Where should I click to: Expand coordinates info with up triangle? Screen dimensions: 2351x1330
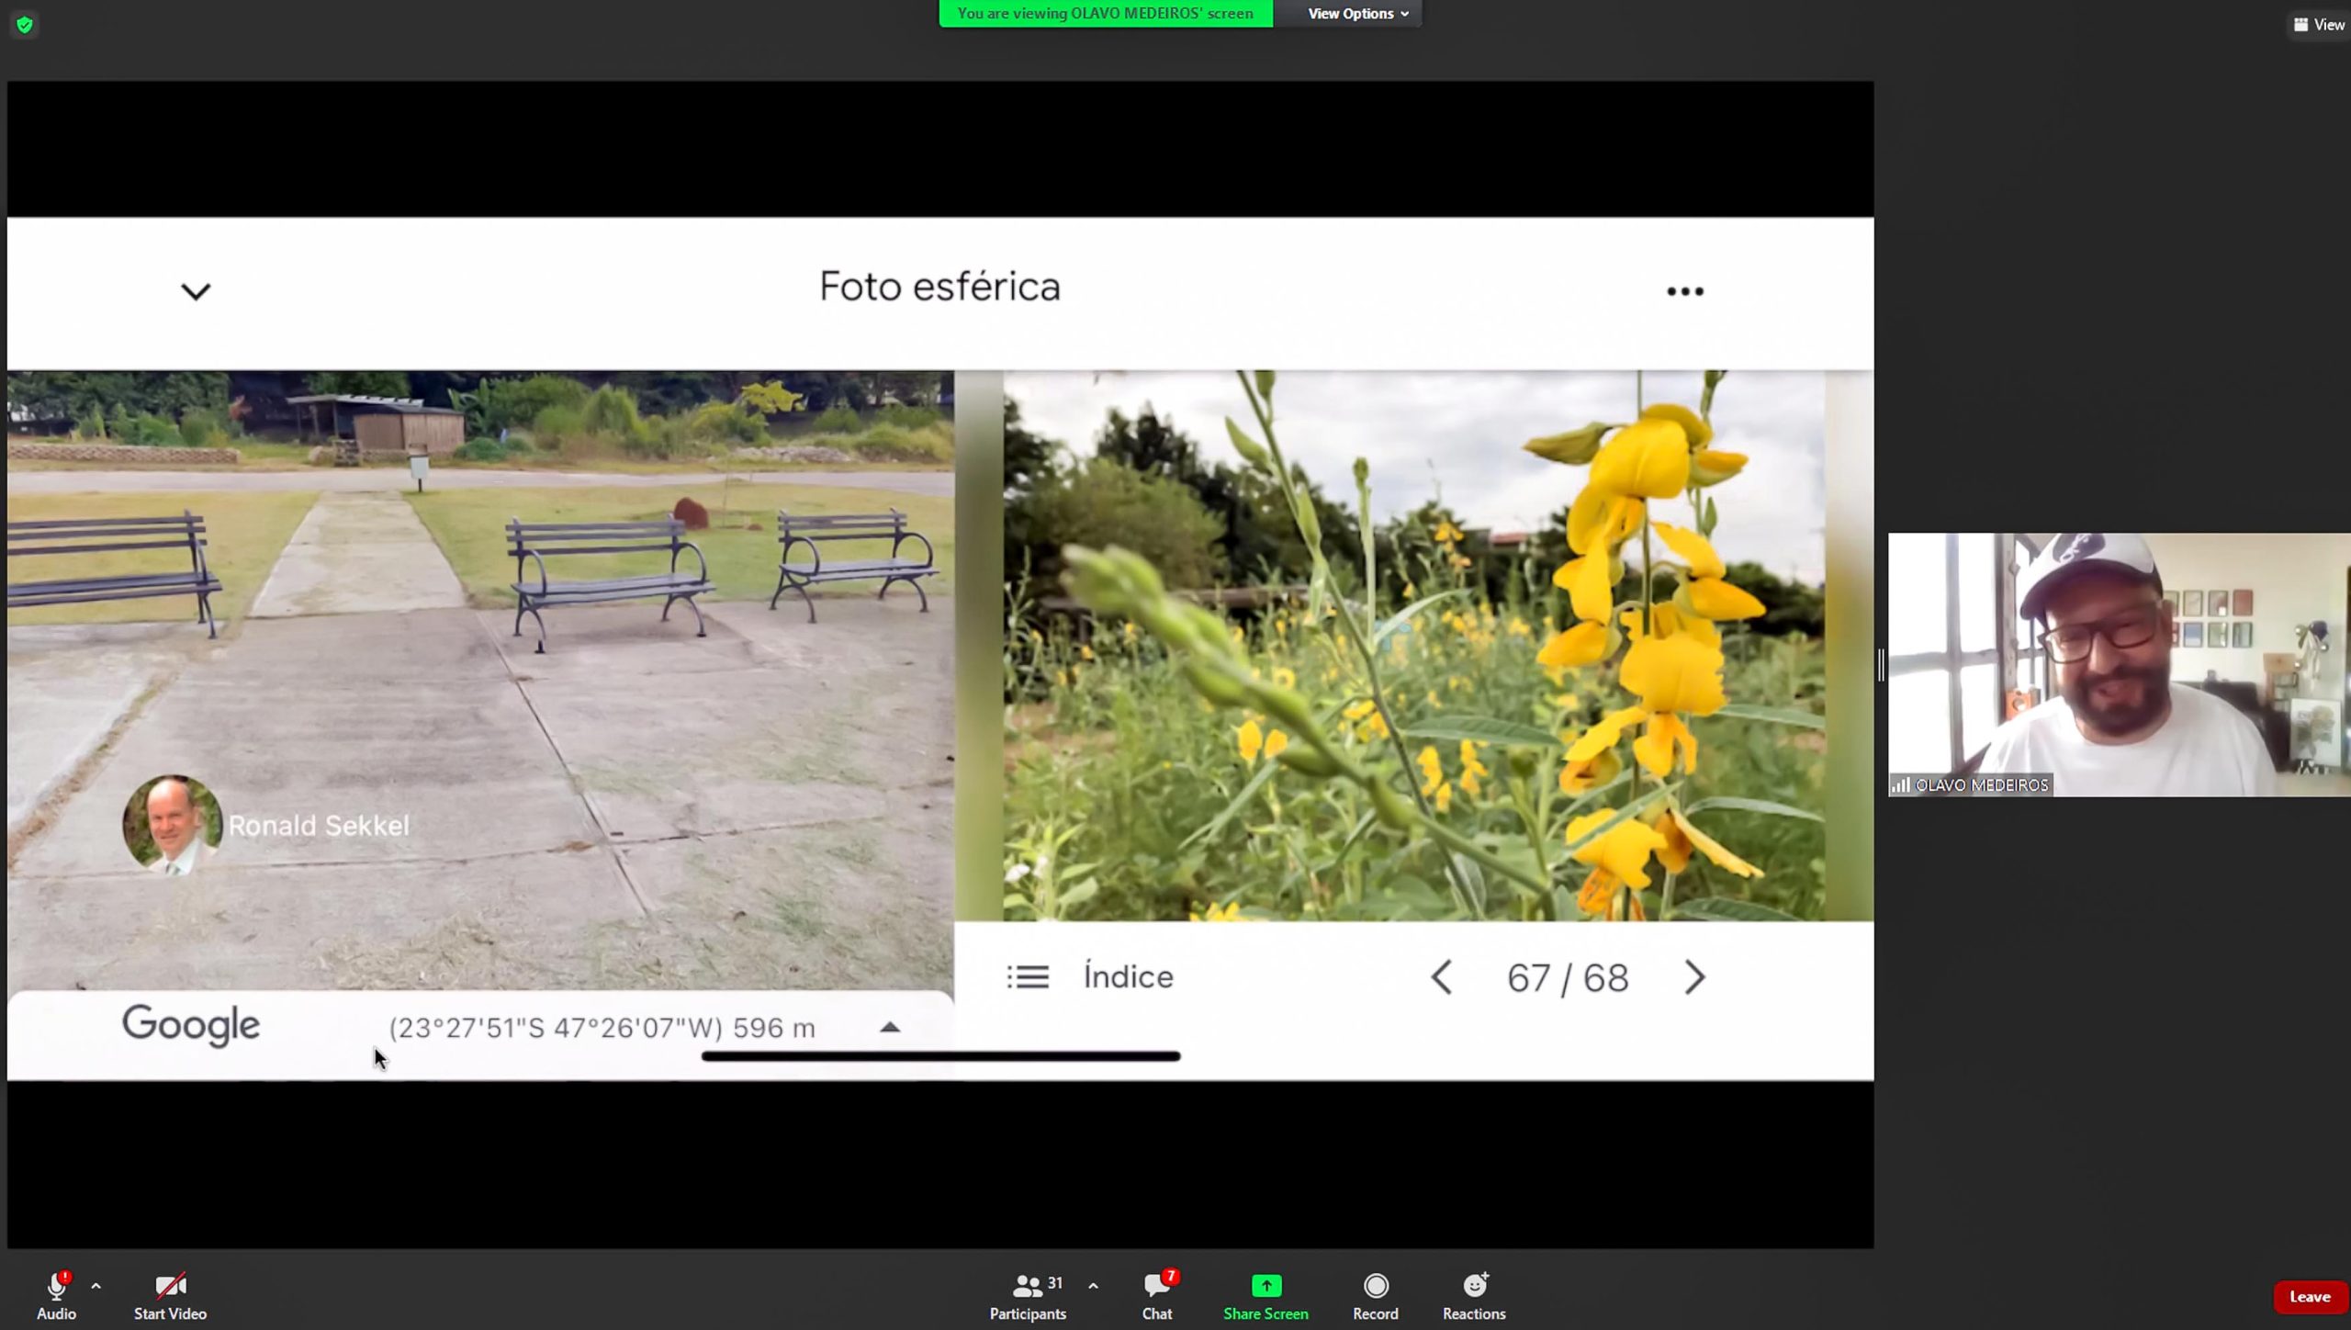pyautogui.click(x=889, y=1027)
